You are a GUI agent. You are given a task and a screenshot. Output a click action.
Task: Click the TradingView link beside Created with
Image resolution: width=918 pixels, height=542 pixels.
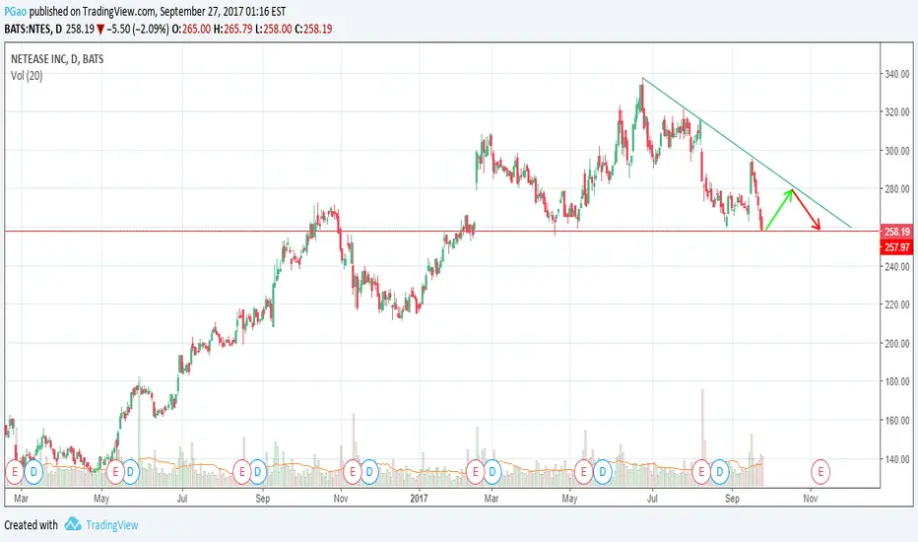(x=112, y=525)
